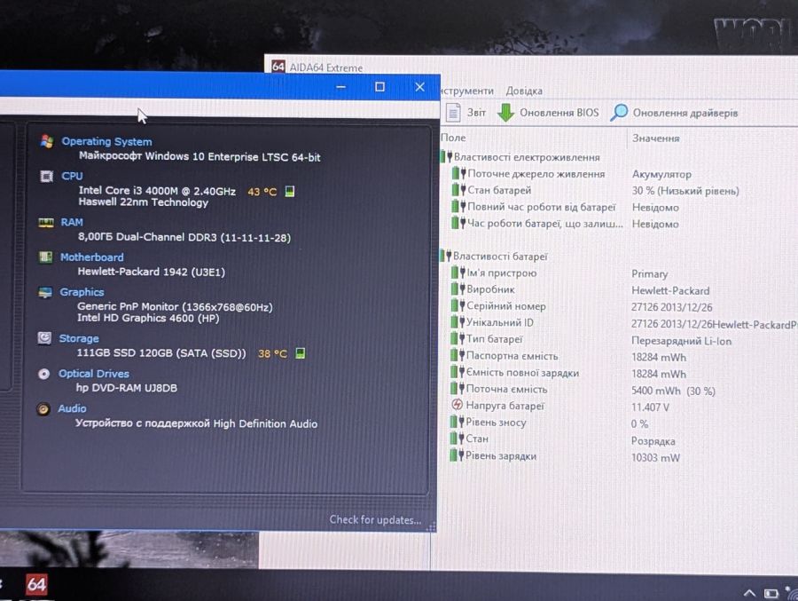The width and height of the screenshot is (798, 601).
Task: Open the Довідка menu in AIDA64
Action: coord(524,91)
